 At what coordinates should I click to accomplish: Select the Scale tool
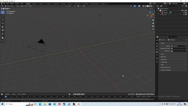3,27
